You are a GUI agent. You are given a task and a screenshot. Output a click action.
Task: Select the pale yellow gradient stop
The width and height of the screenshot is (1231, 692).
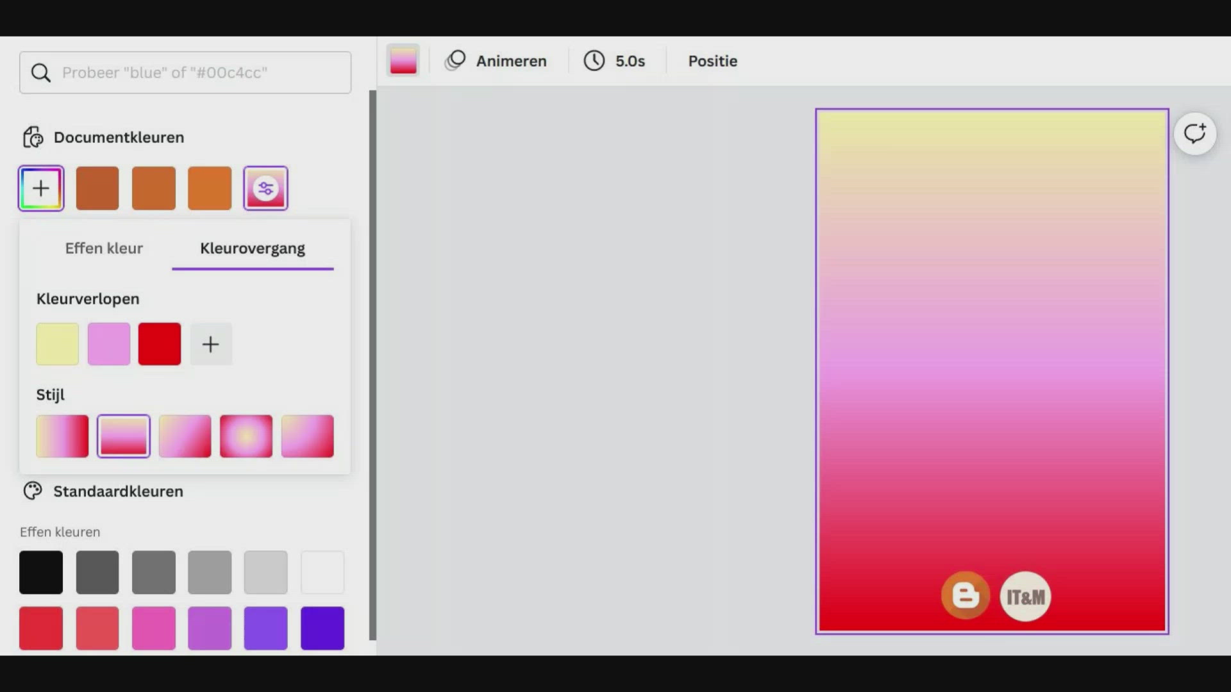pos(58,344)
